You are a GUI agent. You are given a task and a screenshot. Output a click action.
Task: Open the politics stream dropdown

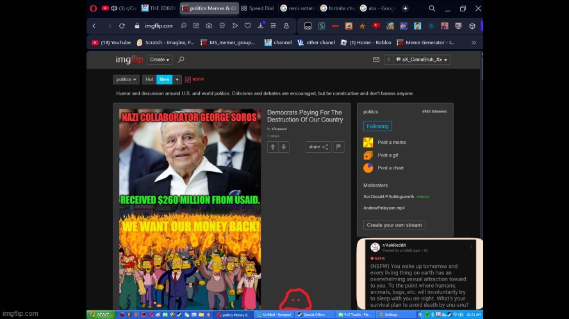click(x=126, y=79)
